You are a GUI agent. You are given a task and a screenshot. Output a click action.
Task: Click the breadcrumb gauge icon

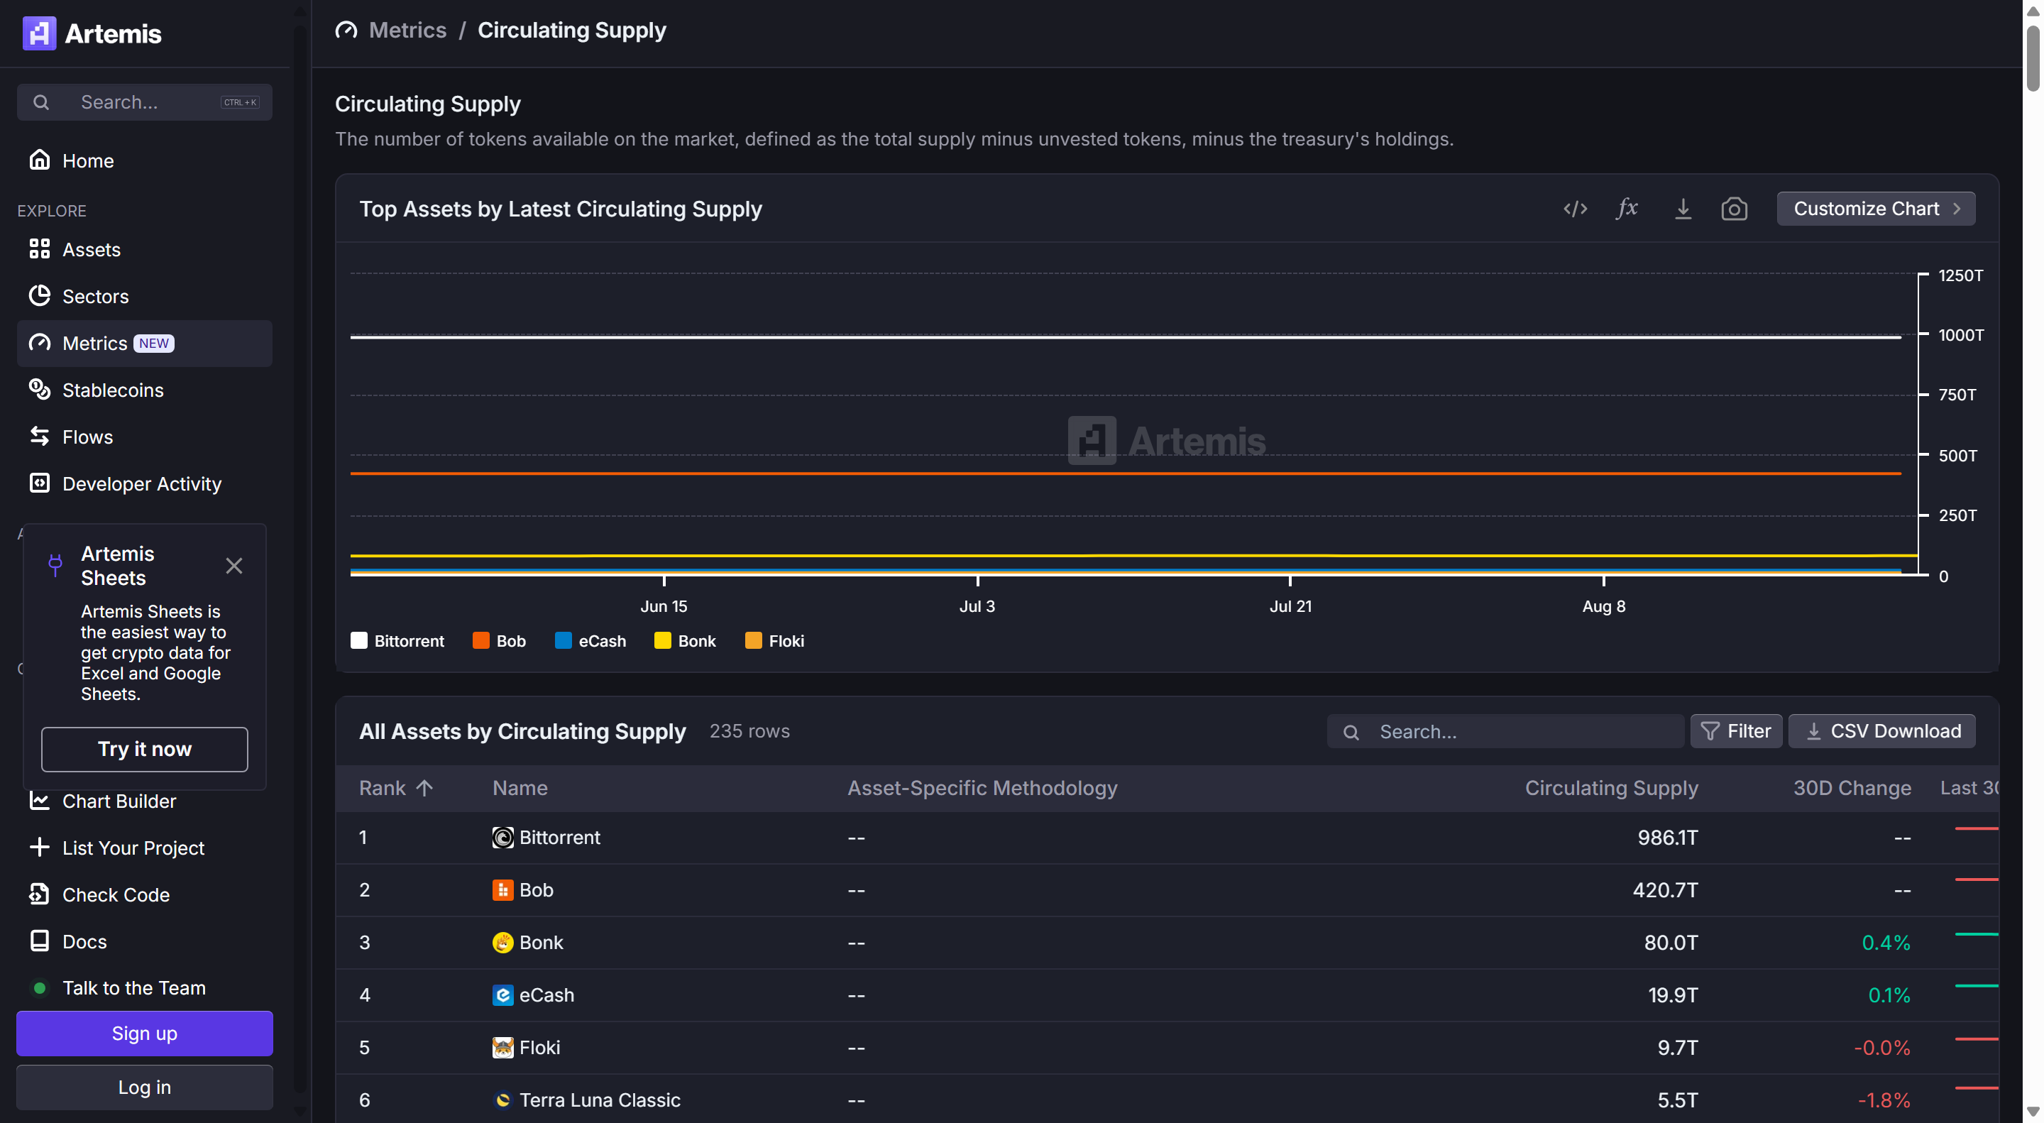point(346,30)
